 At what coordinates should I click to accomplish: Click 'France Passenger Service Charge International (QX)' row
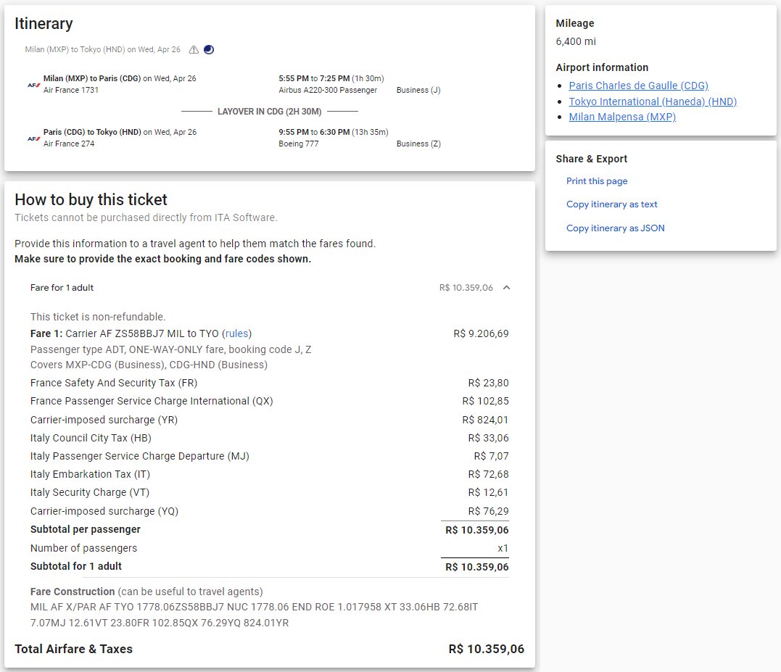pyautogui.click(x=270, y=401)
